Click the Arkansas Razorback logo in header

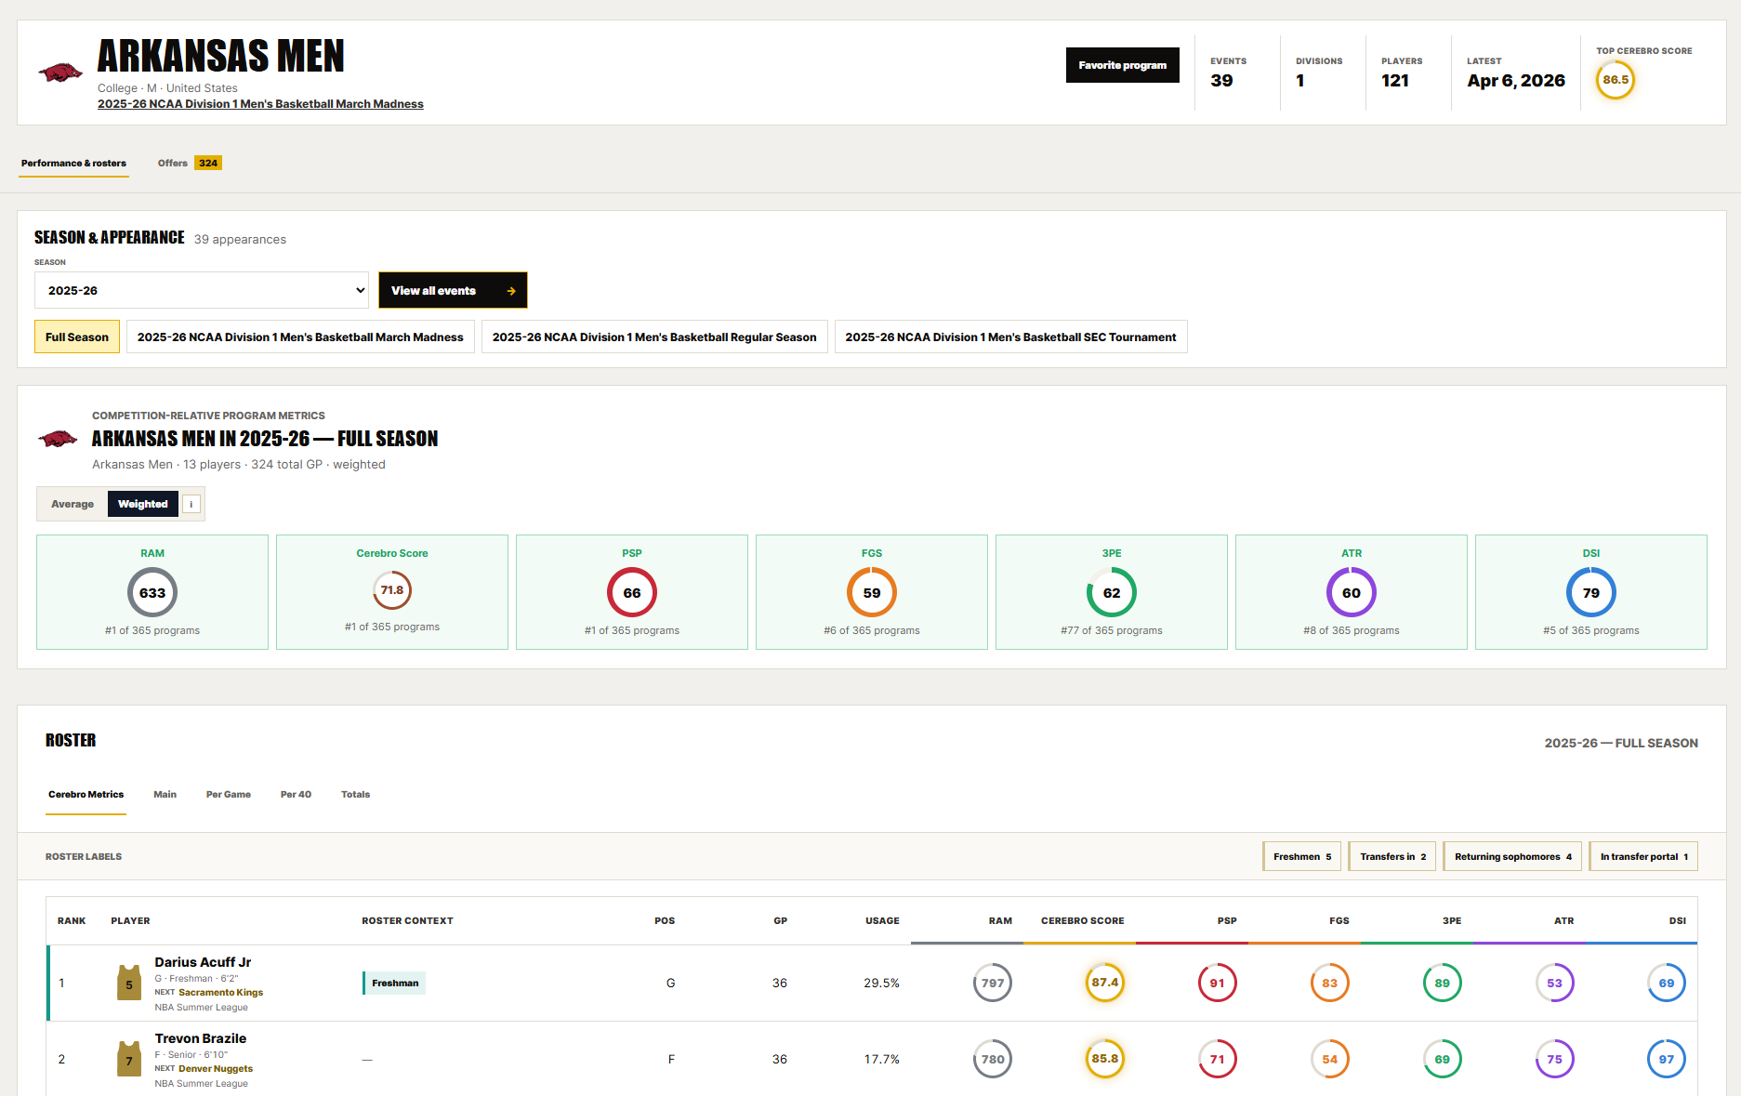tap(60, 72)
